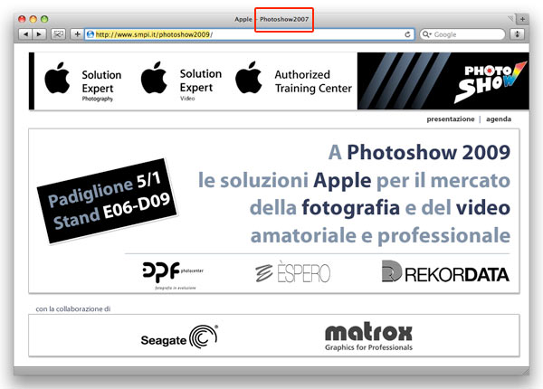Viewport: 543px width, 389px height.
Task: Click the Espero logo
Action: tap(292, 272)
